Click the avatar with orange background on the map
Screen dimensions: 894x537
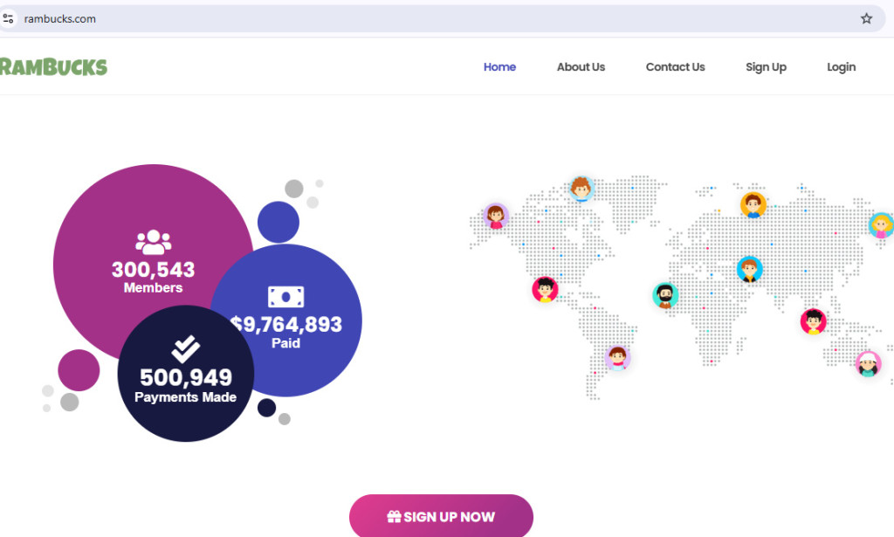click(753, 205)
